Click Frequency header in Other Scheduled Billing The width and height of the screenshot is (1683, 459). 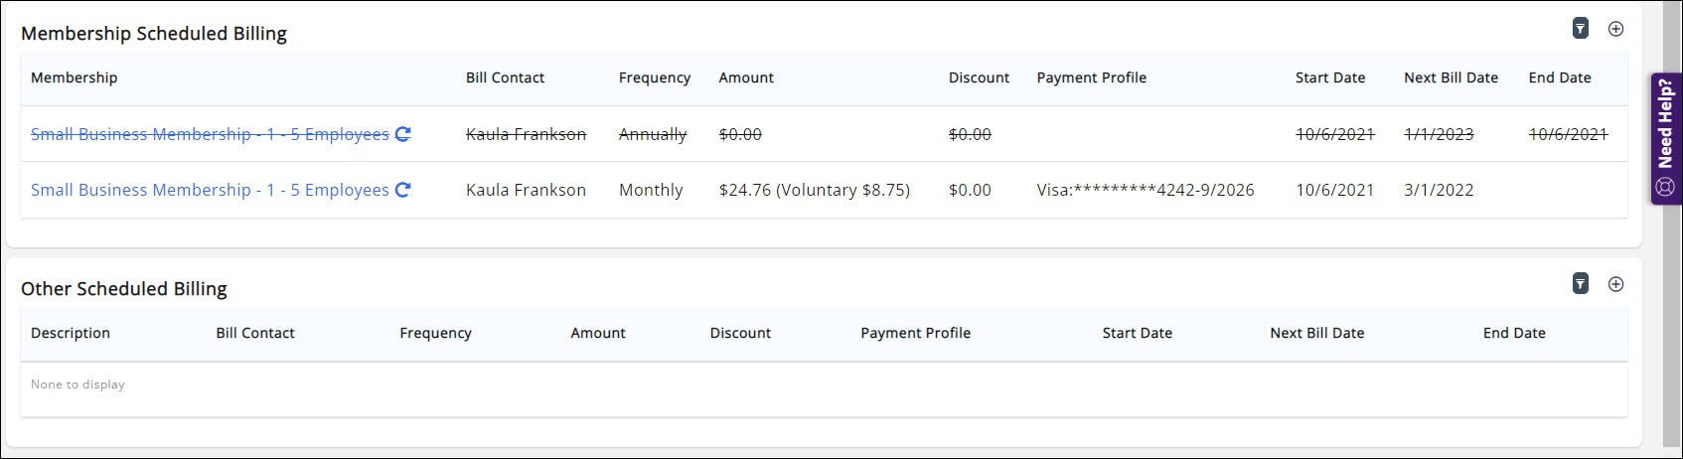pos(435,333)
